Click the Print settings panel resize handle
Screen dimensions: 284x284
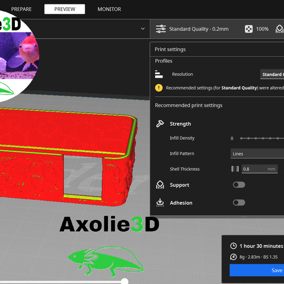coord(244,217)
